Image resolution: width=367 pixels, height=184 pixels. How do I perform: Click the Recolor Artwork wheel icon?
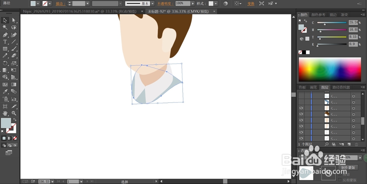click(225, 4)
